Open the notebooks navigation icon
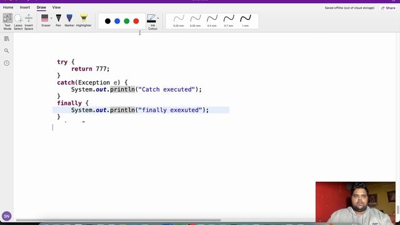400x225 pixels. (x=7, y=39)
